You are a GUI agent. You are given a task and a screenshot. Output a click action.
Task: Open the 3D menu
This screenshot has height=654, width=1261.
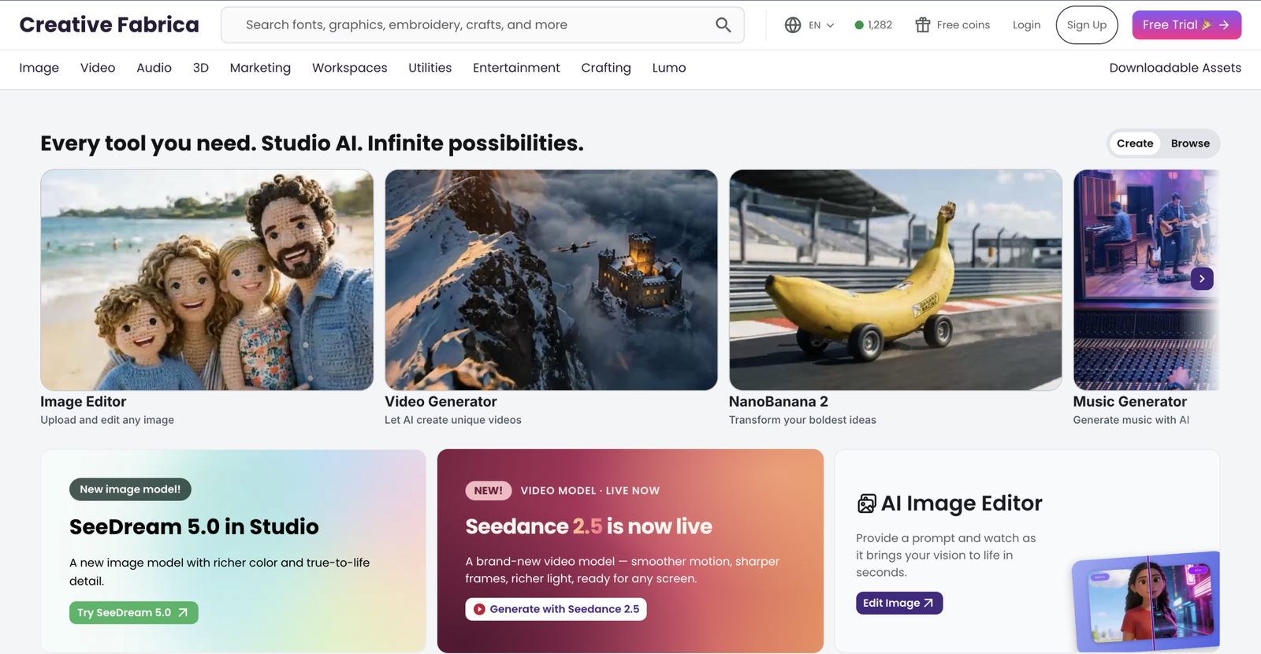(x=201, y=68)
